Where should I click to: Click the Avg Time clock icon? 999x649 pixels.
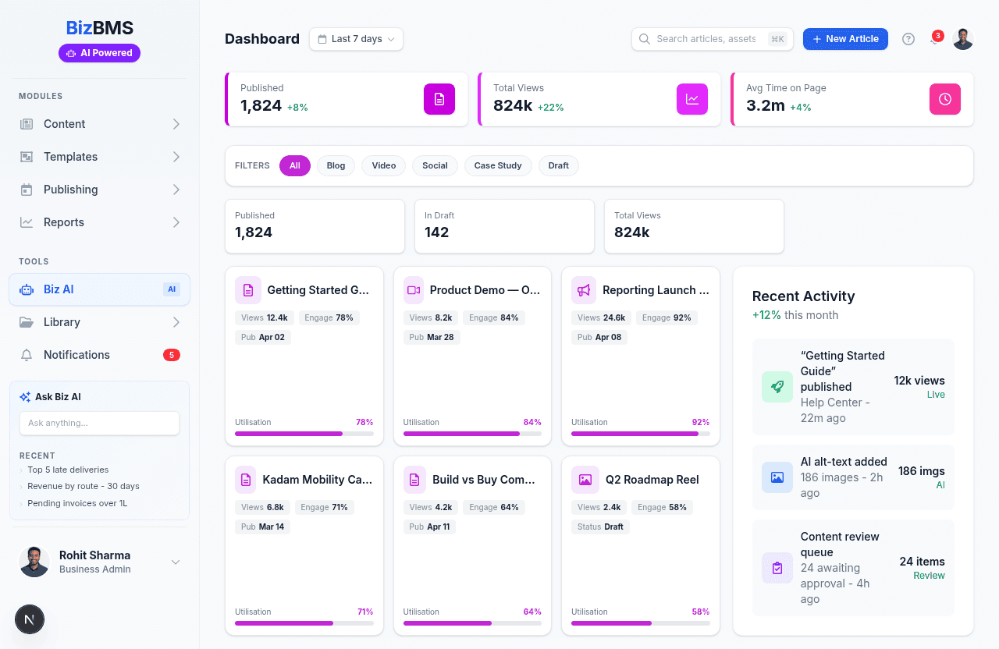tap(944, 99)
